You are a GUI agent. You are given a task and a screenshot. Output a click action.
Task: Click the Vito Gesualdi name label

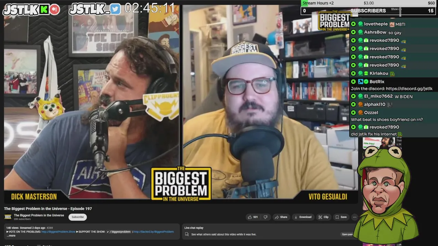327,196
